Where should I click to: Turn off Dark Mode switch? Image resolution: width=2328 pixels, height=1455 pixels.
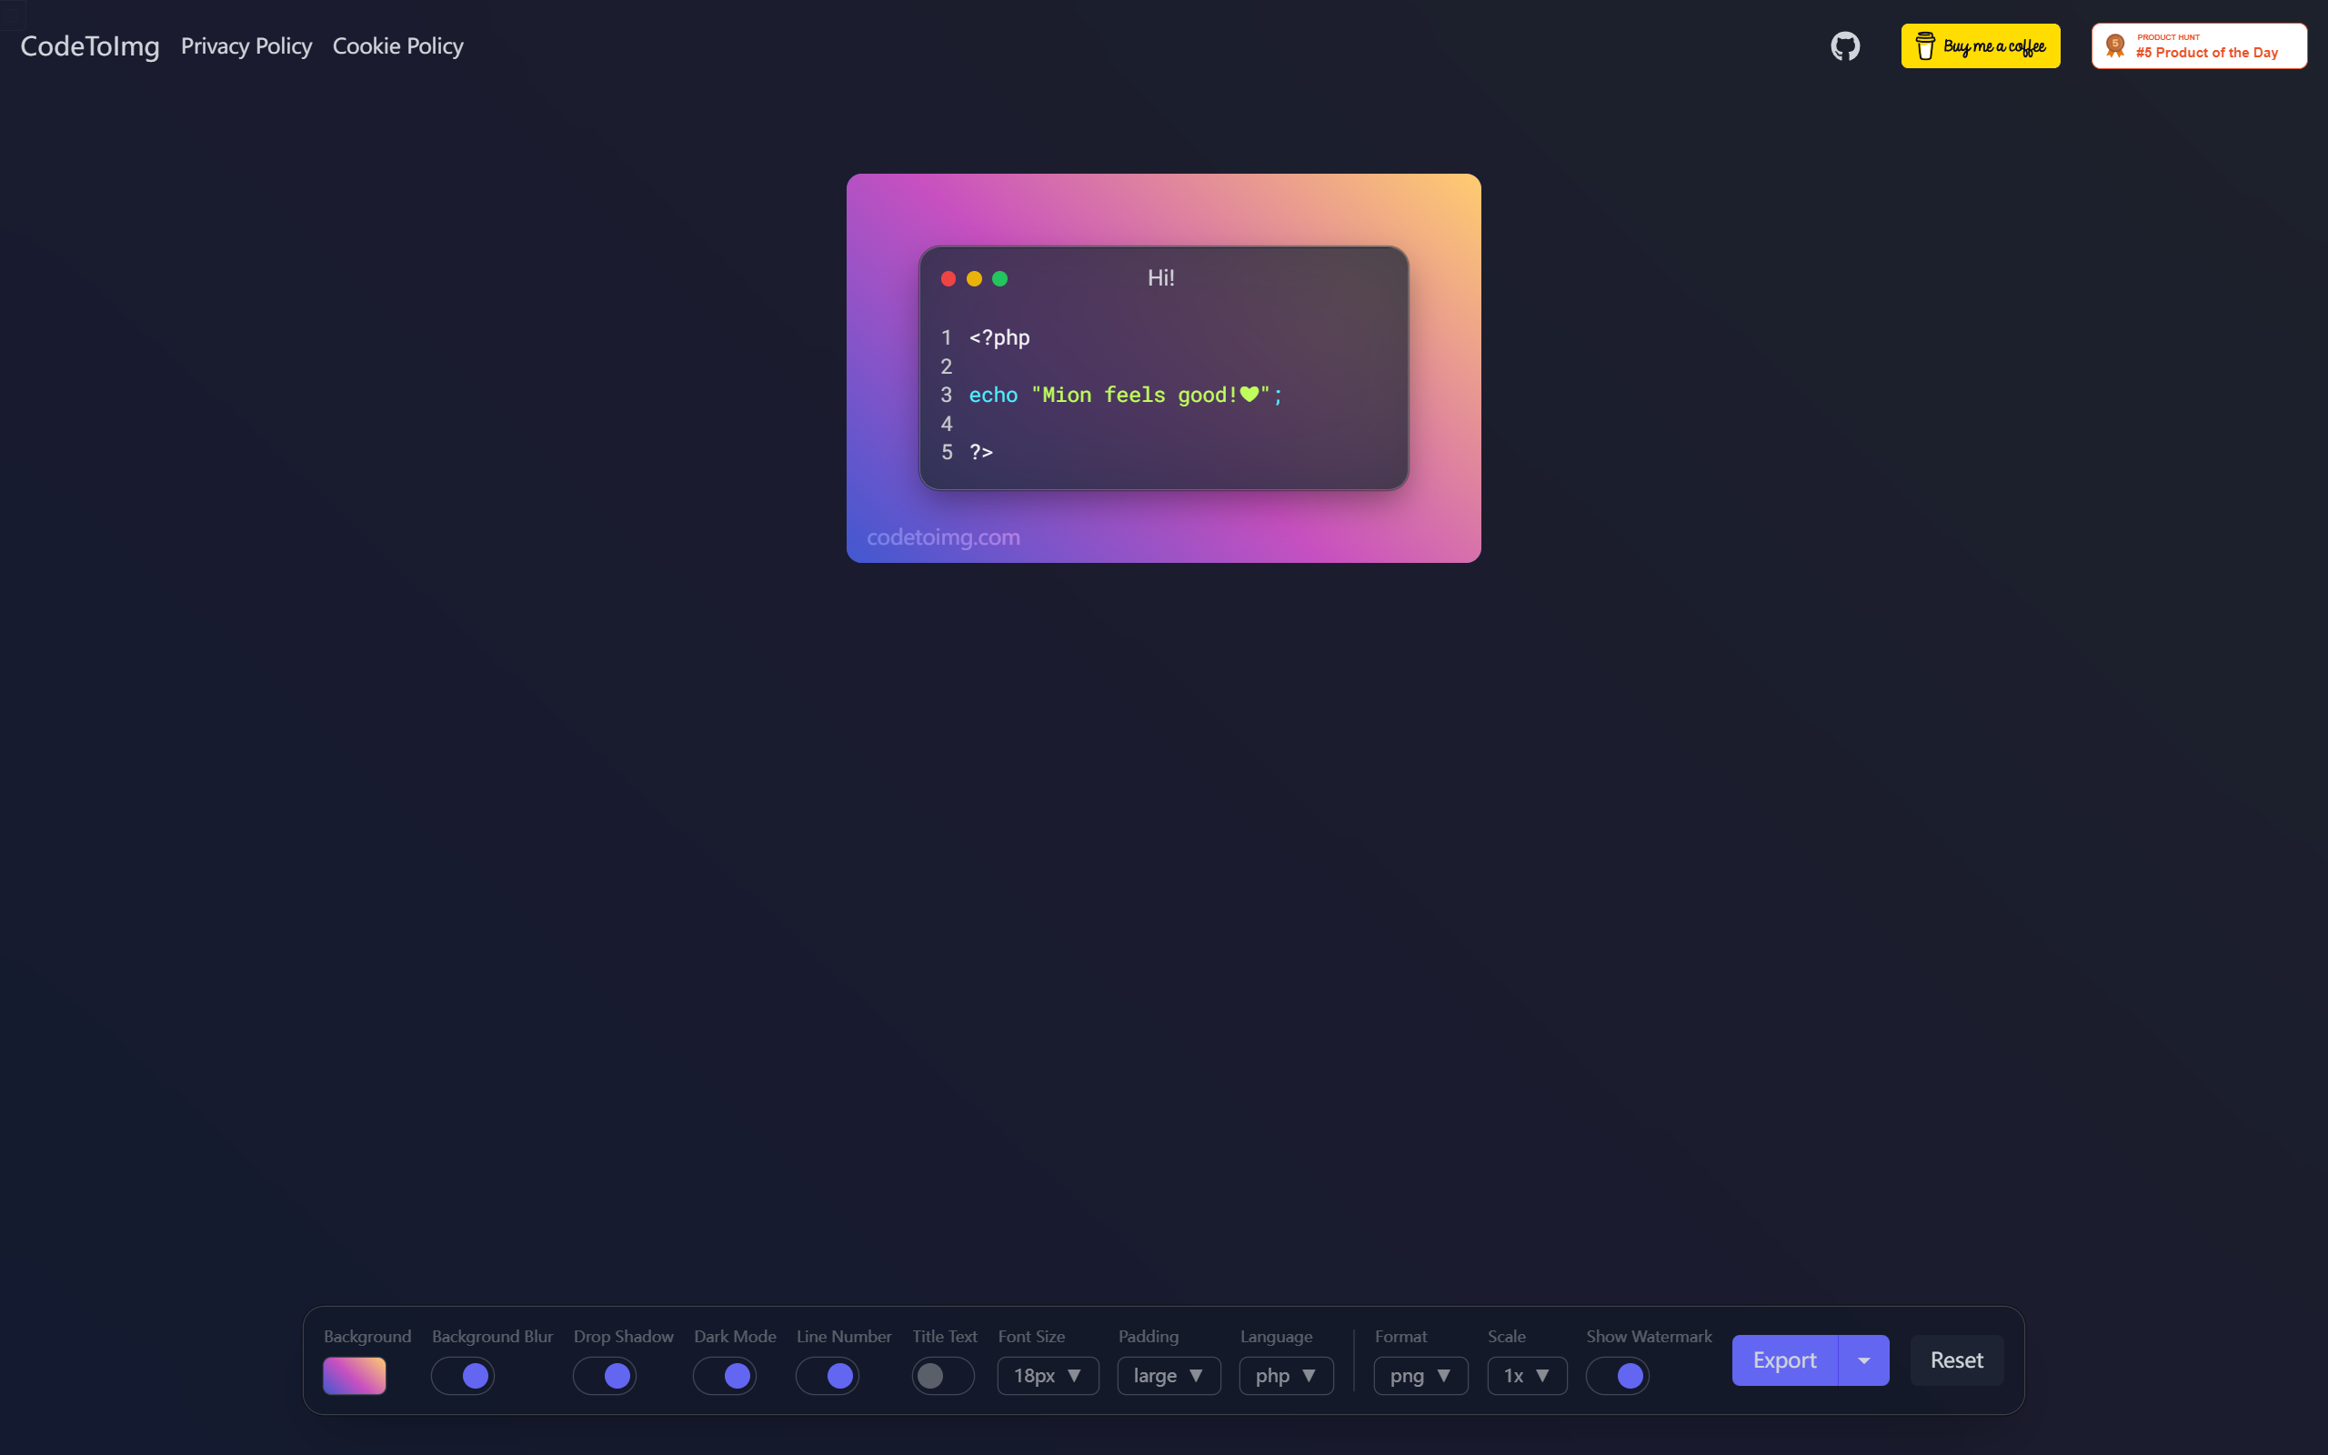pos(725,1376)
